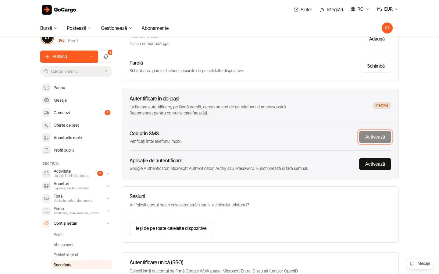Click the Panou dashboard icon
This screenshot has width=439, height=274.
[x=46, y=88]
